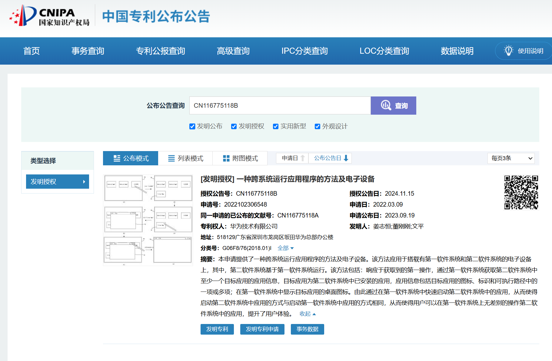Viewport: 552px width, 361px height.
Task: Open the 每页3条 page size dropdown
Action: (511, 158)
